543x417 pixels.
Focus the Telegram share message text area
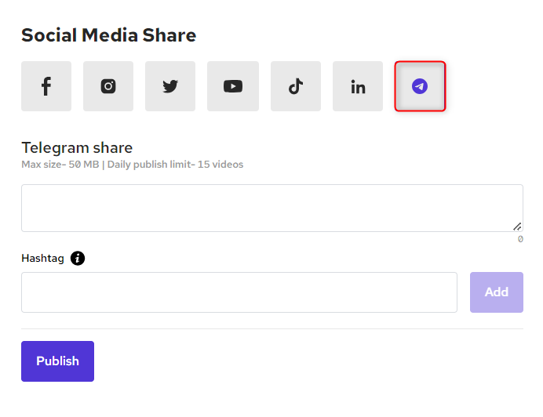[x=271, y=208]
